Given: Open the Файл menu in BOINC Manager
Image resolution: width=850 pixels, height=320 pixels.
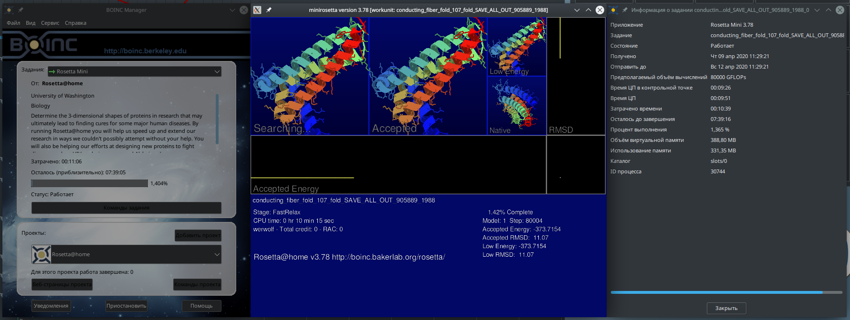Looking at the screenshot, I should 13,23.
